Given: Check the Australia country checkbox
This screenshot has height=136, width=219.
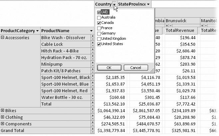Looking at the screenshot, I should point(99,17).
